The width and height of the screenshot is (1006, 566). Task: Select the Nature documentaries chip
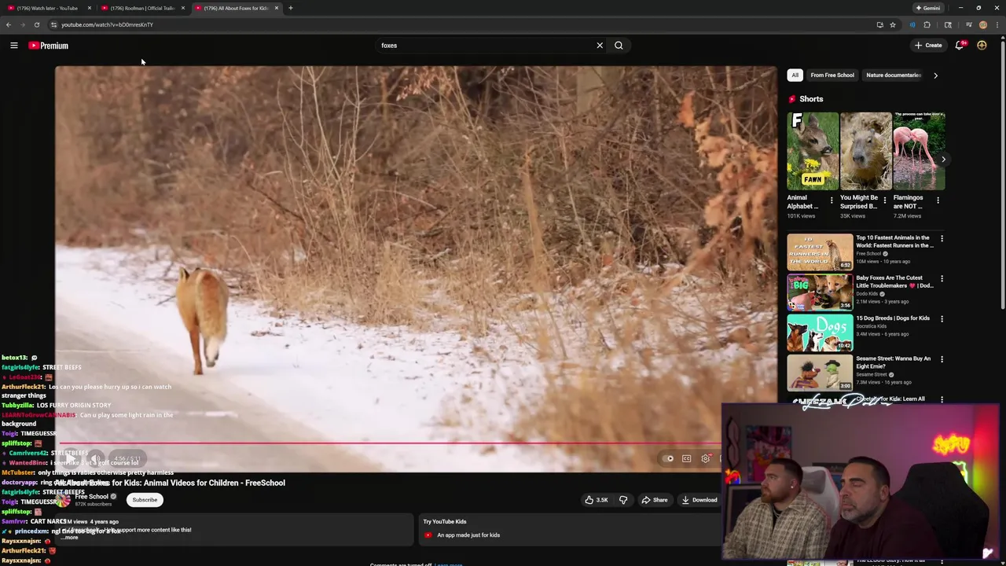point(893,75)
